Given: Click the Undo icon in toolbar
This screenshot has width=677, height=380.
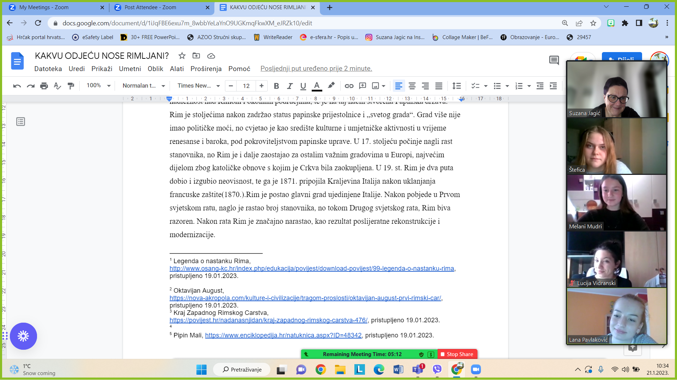Looking at the screenshot, I should pyautogui.click(x=17, y=86).
